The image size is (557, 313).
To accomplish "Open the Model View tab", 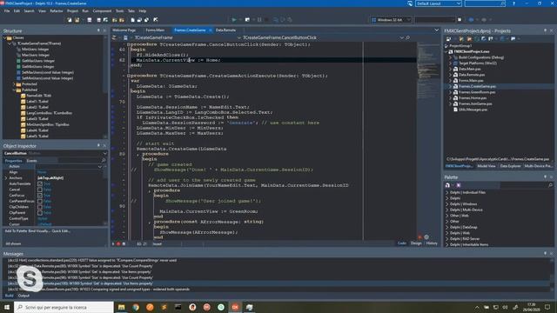I will (487, 166).
